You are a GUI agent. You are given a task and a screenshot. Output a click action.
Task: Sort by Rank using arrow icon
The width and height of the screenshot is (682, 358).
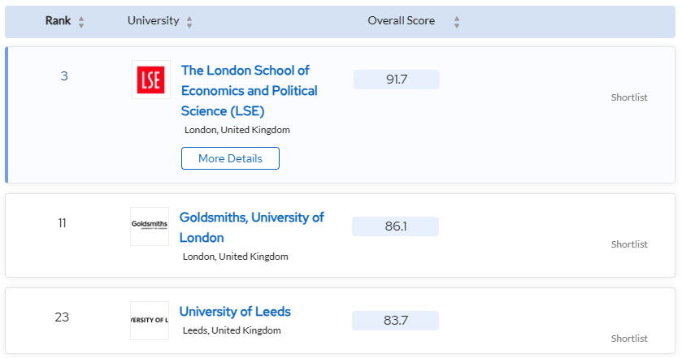tap(81, 22)
